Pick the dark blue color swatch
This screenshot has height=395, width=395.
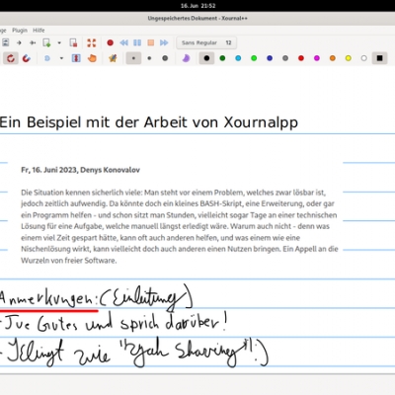click(270, 58)
